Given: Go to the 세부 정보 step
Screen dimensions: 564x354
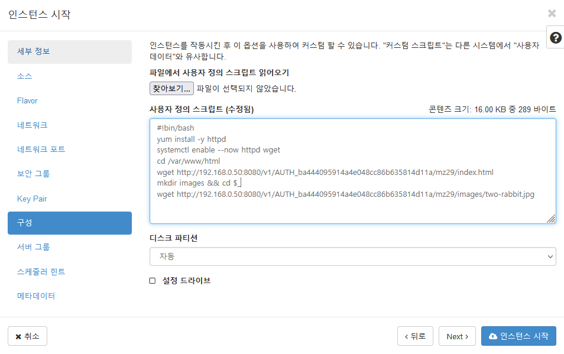Looking at the screenshot, I should (69, 52).
